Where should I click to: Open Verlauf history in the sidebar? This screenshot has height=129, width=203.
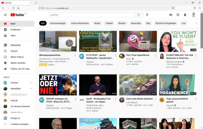coord(17,51)
